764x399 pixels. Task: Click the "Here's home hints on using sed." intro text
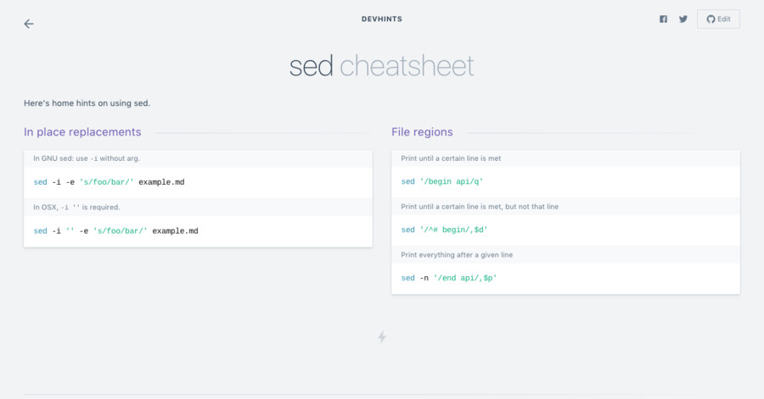(x=87, y=103)
